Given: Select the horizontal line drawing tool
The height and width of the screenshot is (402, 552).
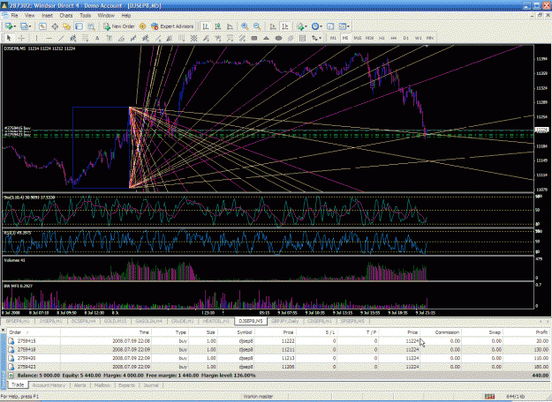Looking at the screenshot, I should point(49,38).
